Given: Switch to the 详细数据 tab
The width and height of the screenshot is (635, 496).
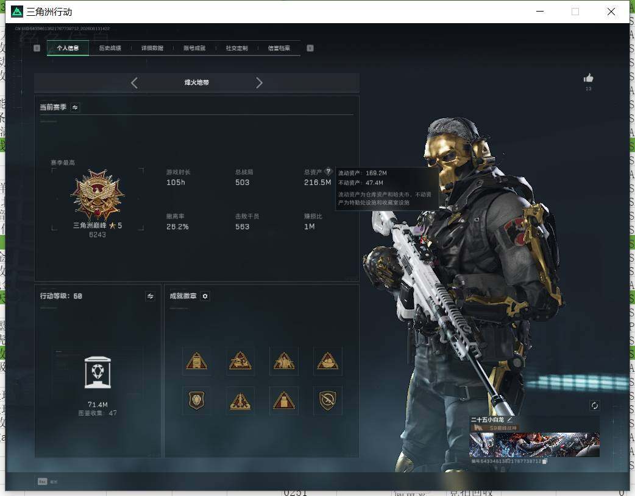Looking at the screenshot, I should pos(152,48).
